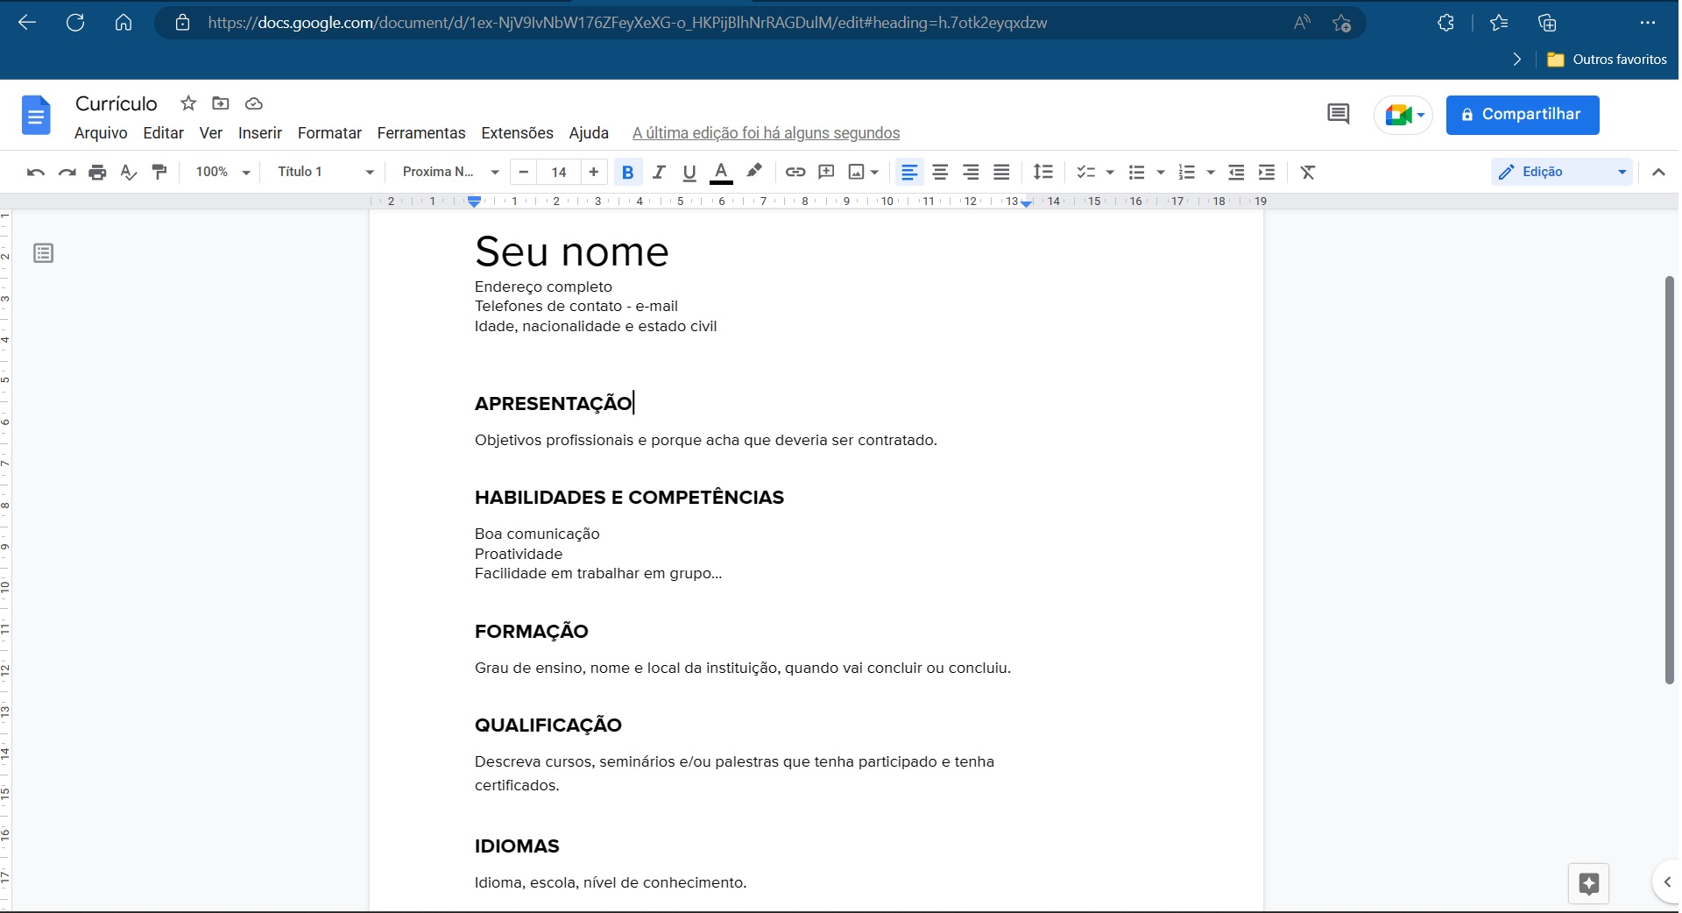Hide the menus with the up chevron
This screenshot has width=1682, height=913.
click(x=1658, y=173)
